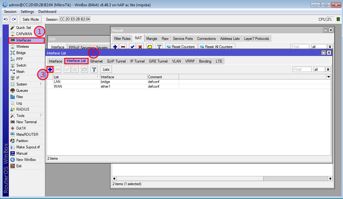343x199 pixels.
Task: Open Layer7 Protocols tab in Firewall window
Action: click(x=256, y=39)
